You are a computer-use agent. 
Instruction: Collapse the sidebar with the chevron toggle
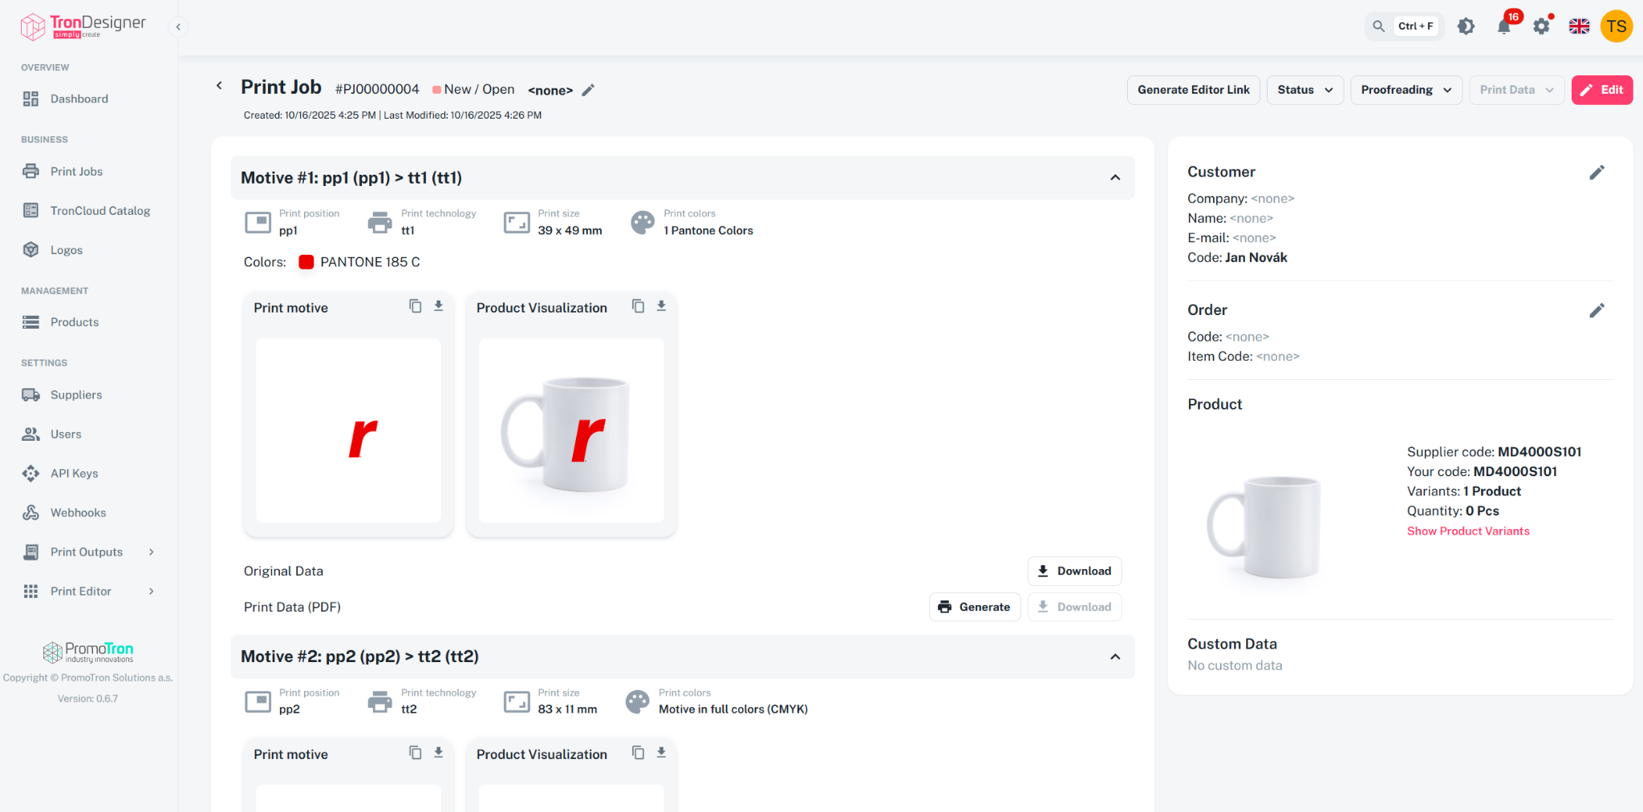[178, 27]
